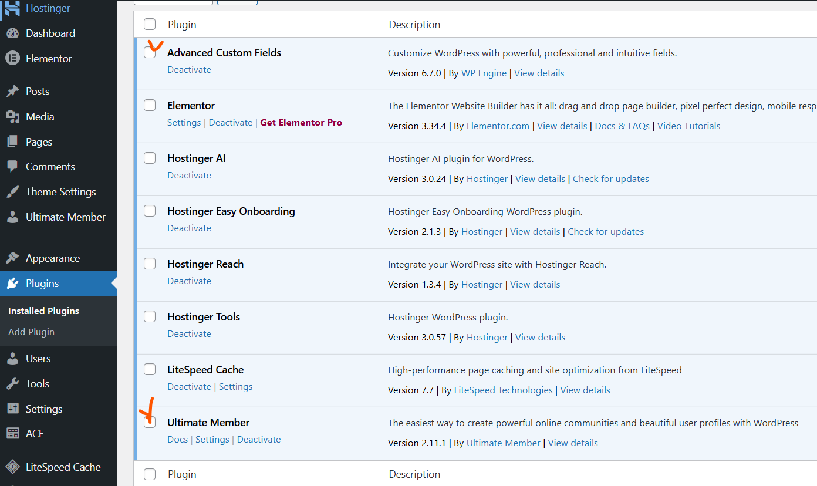Deactivate the Advanced Custom Fields plugin
Image resolution: width=817 pixels, height=486 pixels.
pyautogui.click(x=189, y=70)
